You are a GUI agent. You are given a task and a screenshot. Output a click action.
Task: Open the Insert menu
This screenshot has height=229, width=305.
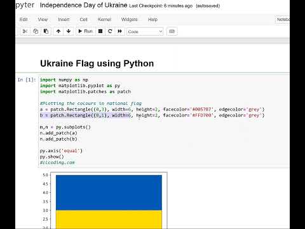pyautogui.click(x=64, y=20)
